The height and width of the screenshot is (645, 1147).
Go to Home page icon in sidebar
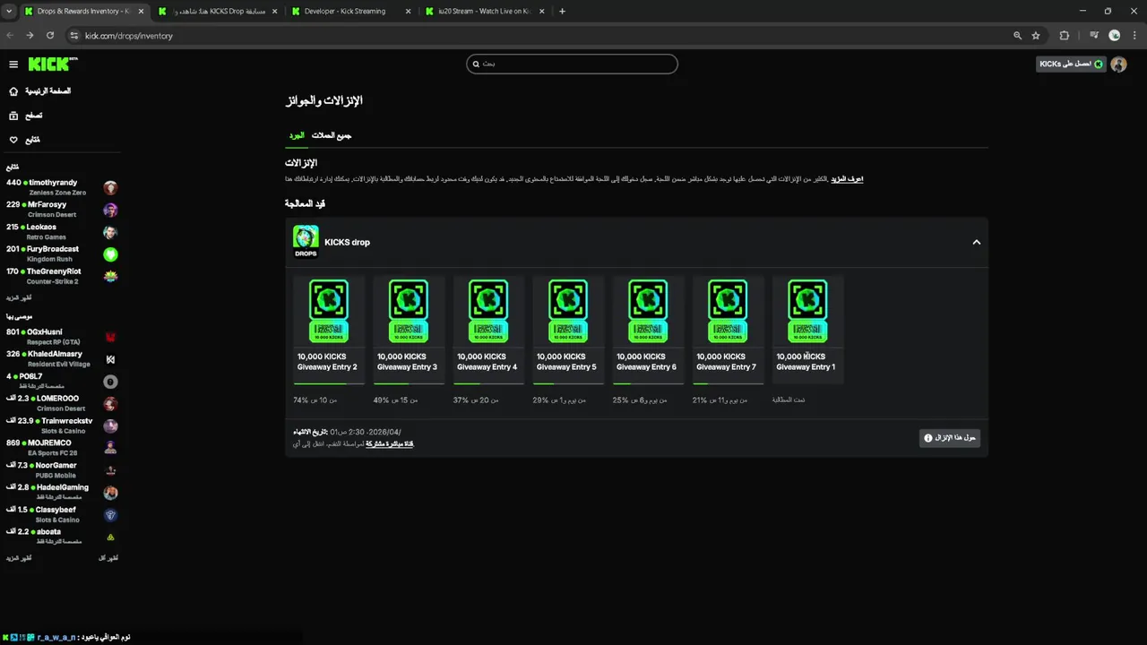click(13, 91)
